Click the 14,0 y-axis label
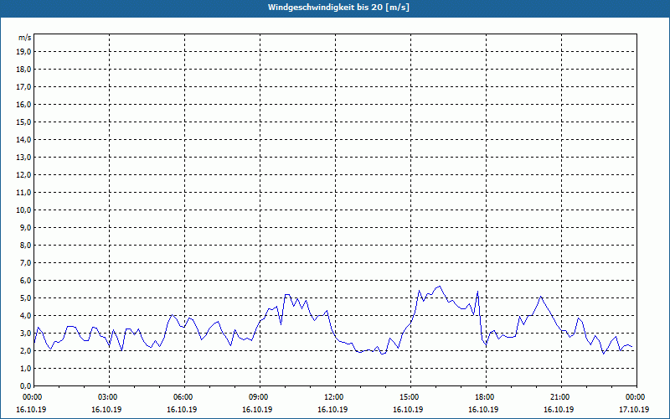 (x=24, y=139)
